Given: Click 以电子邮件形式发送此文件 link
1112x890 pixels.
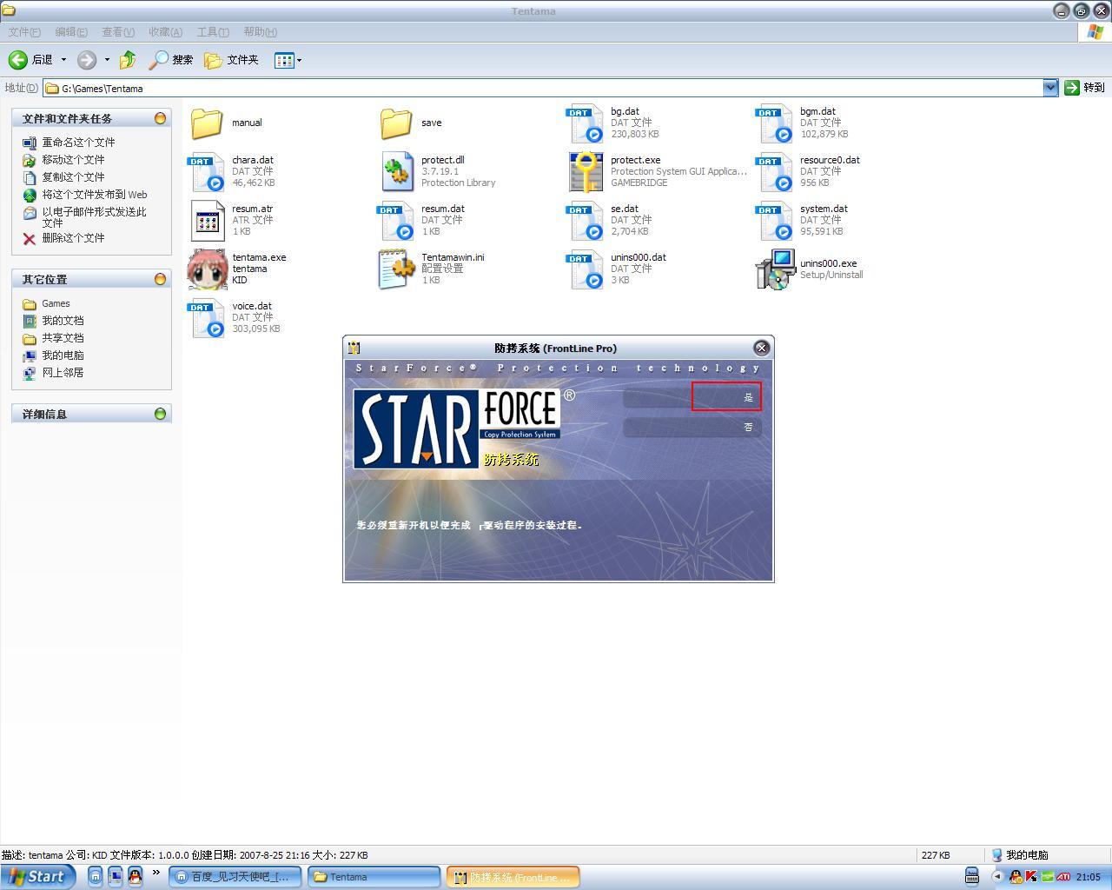Looking at the screenshot, I should [94, 217].
